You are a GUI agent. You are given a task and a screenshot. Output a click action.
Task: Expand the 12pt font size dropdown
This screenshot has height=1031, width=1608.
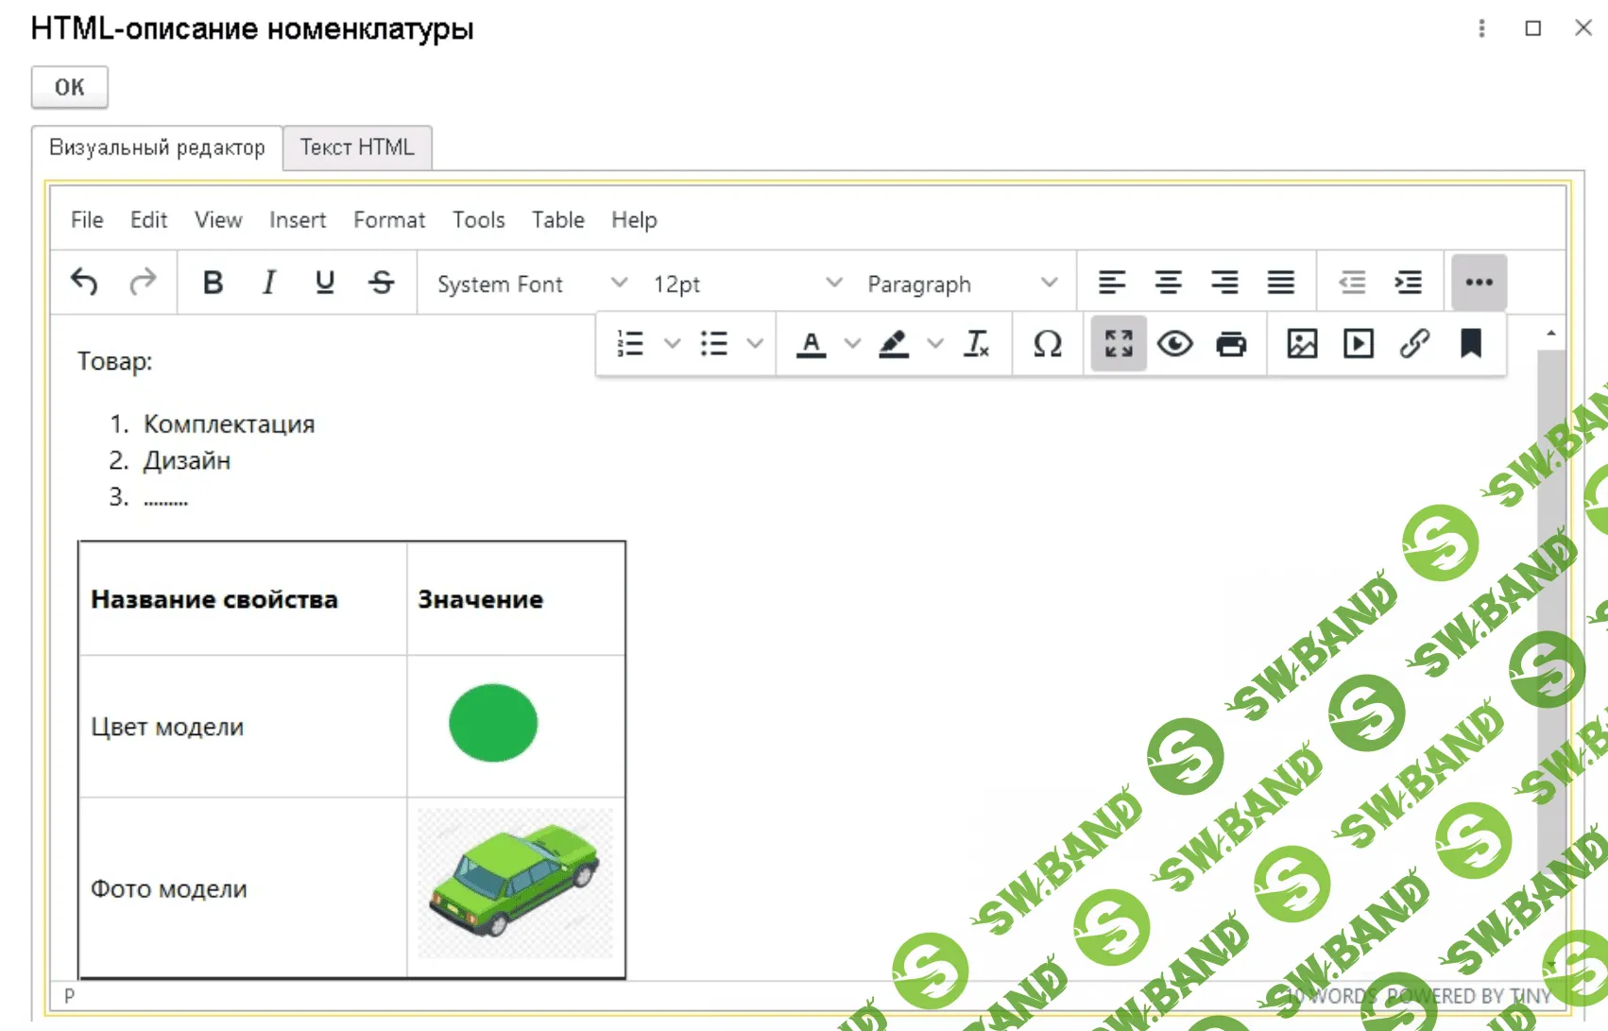click(746, 284)
